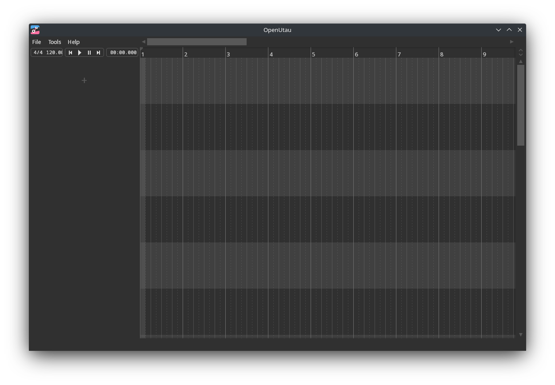Click the 120.00 tempo value
The height and width of the screenshot is (385, 555).
(x=54, y=52)
